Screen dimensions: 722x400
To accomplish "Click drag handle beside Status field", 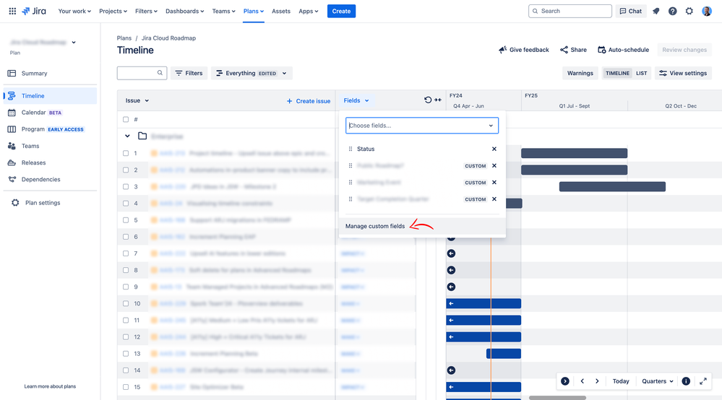I will click(351, 149).
